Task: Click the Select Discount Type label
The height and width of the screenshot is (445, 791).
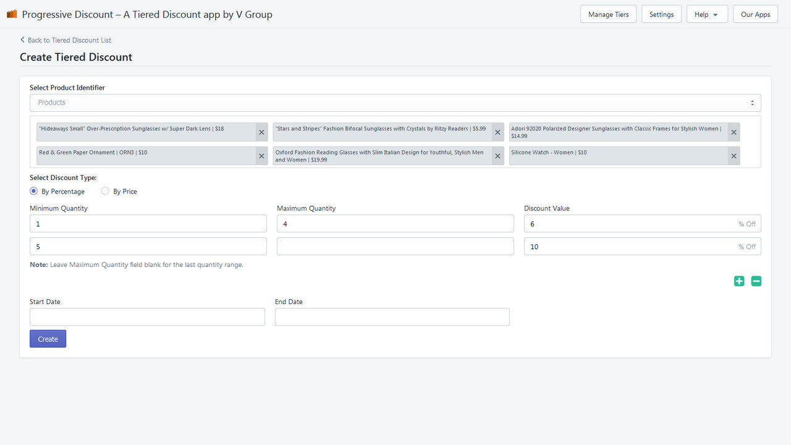Action: [63, 178]
